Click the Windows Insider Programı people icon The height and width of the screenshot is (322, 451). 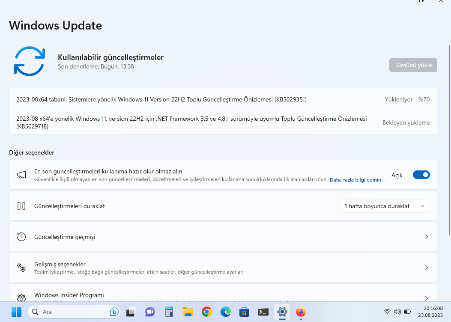click(21, 298)
